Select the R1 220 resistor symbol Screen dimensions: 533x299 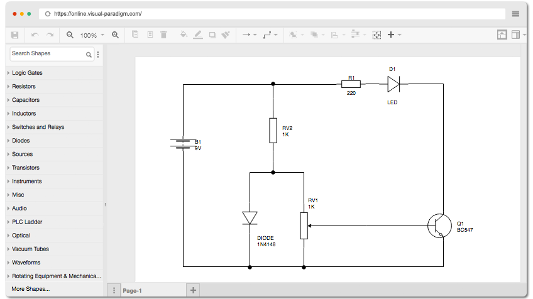351,84
